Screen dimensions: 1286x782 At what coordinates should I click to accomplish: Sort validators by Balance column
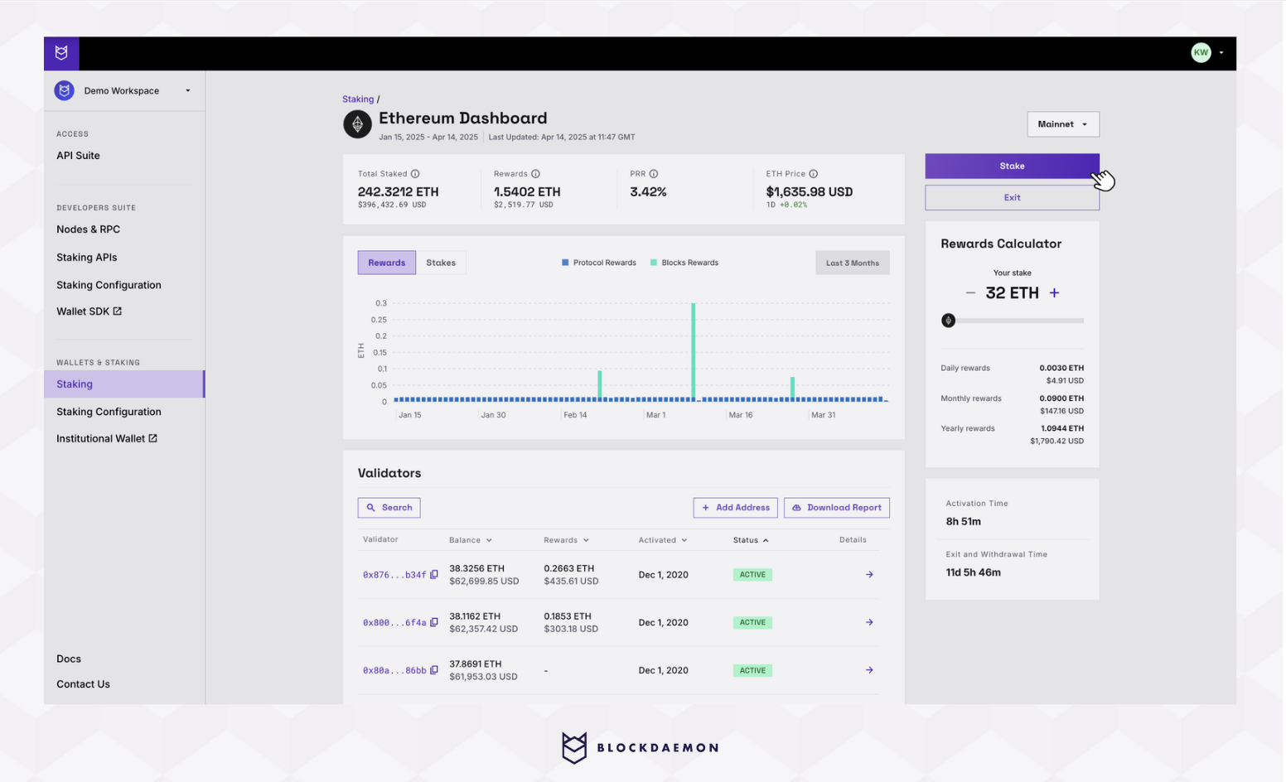tap(470, 540)
